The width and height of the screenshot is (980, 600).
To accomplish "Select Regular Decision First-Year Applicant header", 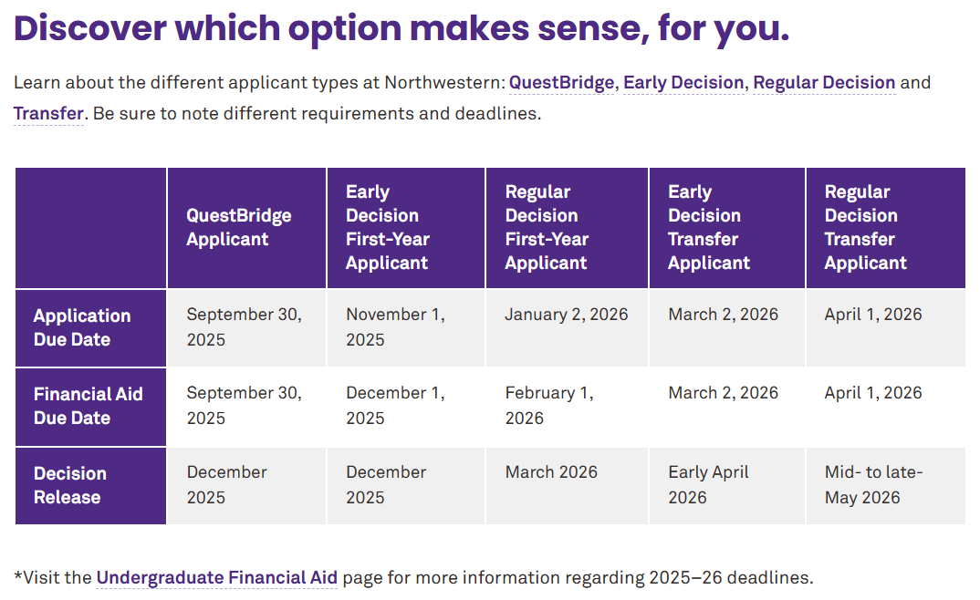I will tap(567, 228).
